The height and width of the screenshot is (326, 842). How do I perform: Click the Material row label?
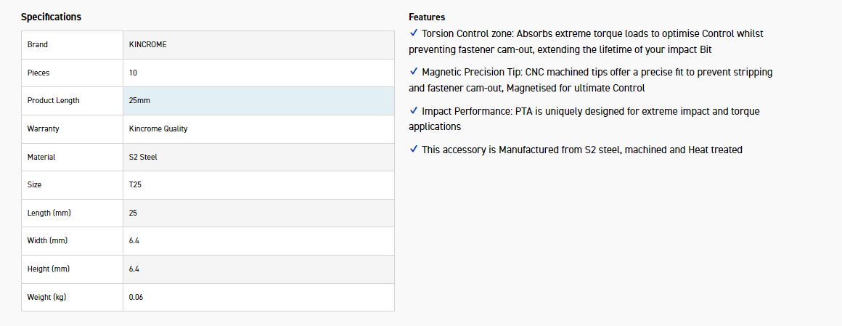click(x=41, y=157)
